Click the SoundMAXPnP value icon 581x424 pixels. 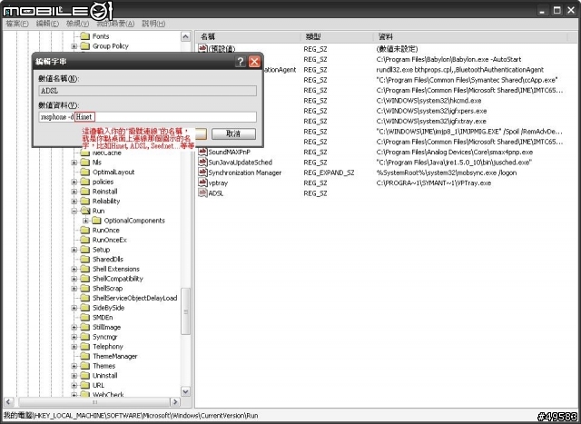(x=202, y=152)
